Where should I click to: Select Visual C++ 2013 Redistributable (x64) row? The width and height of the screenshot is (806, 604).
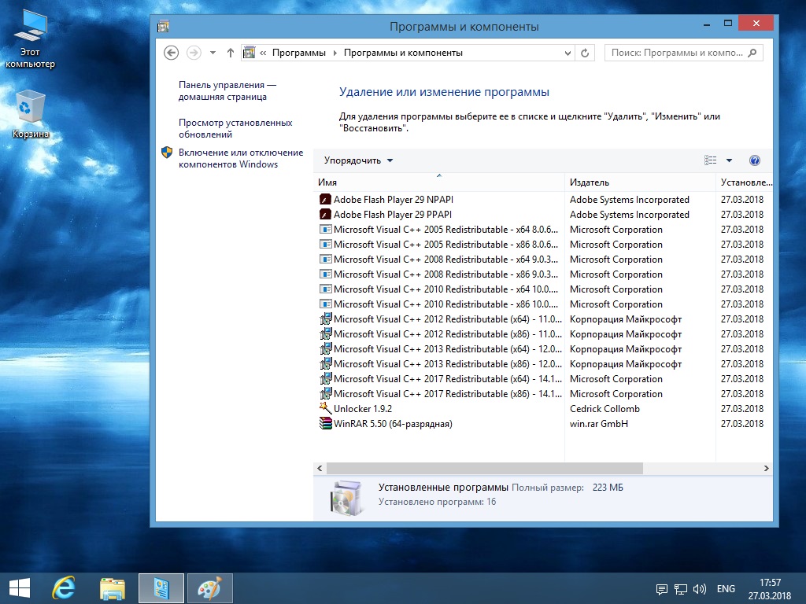(543, 348)
